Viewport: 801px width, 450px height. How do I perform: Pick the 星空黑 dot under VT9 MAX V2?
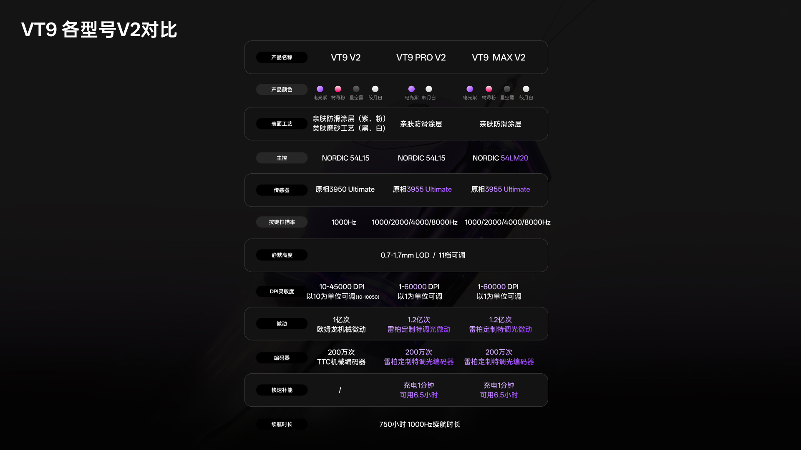point(507,89)
